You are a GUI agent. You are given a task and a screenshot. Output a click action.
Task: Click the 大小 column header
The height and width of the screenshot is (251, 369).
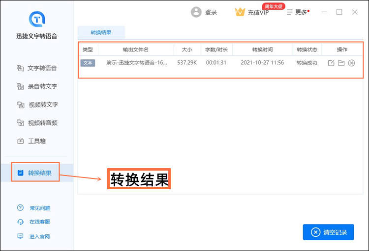point(187,50)
